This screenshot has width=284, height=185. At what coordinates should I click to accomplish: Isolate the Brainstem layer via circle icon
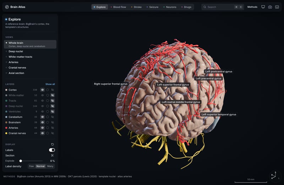(48, 122)
